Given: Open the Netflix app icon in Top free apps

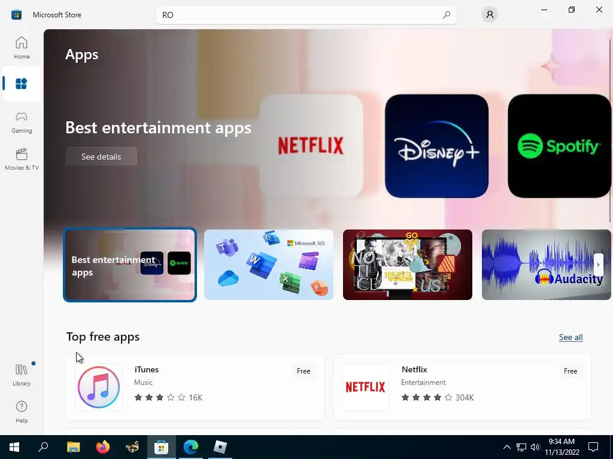Looking at the screenshot, I should (x=366, y=387).
